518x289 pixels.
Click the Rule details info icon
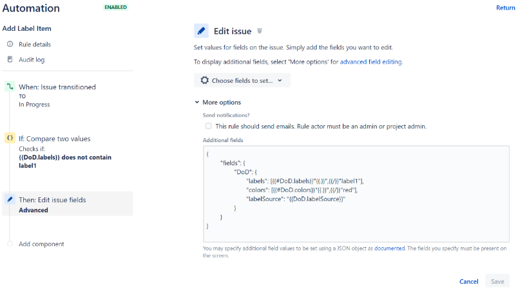click(10, 44)
